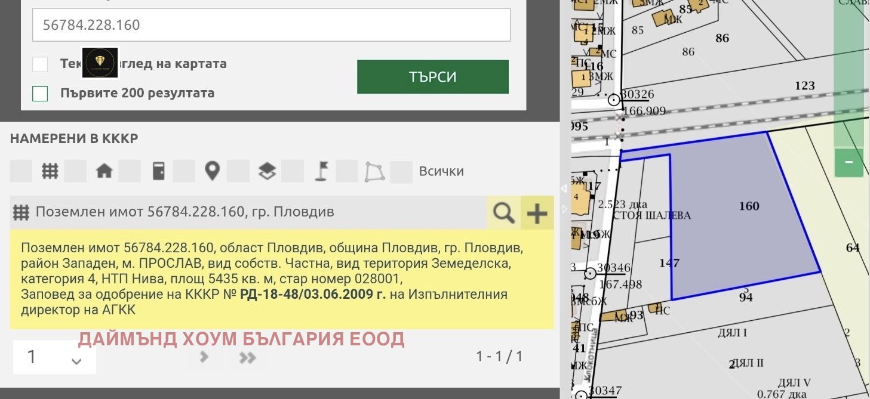Check the 'Първите 200 резултата' option
Viewport: 870px width, 399px height.
pos(39,93)
